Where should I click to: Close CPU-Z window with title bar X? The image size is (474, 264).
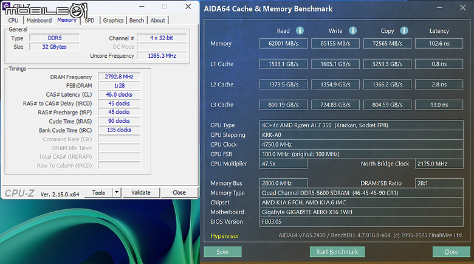pyautogui.click(x=188, y=6)
